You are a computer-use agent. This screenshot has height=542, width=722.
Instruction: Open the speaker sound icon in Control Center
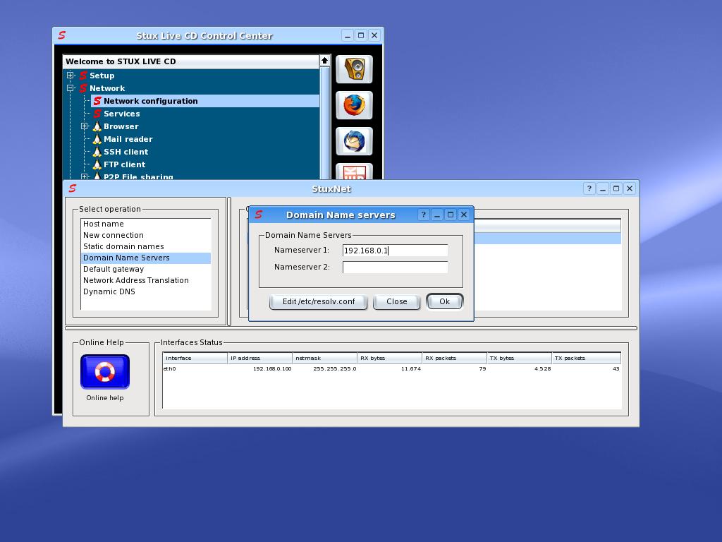point(354,69)
